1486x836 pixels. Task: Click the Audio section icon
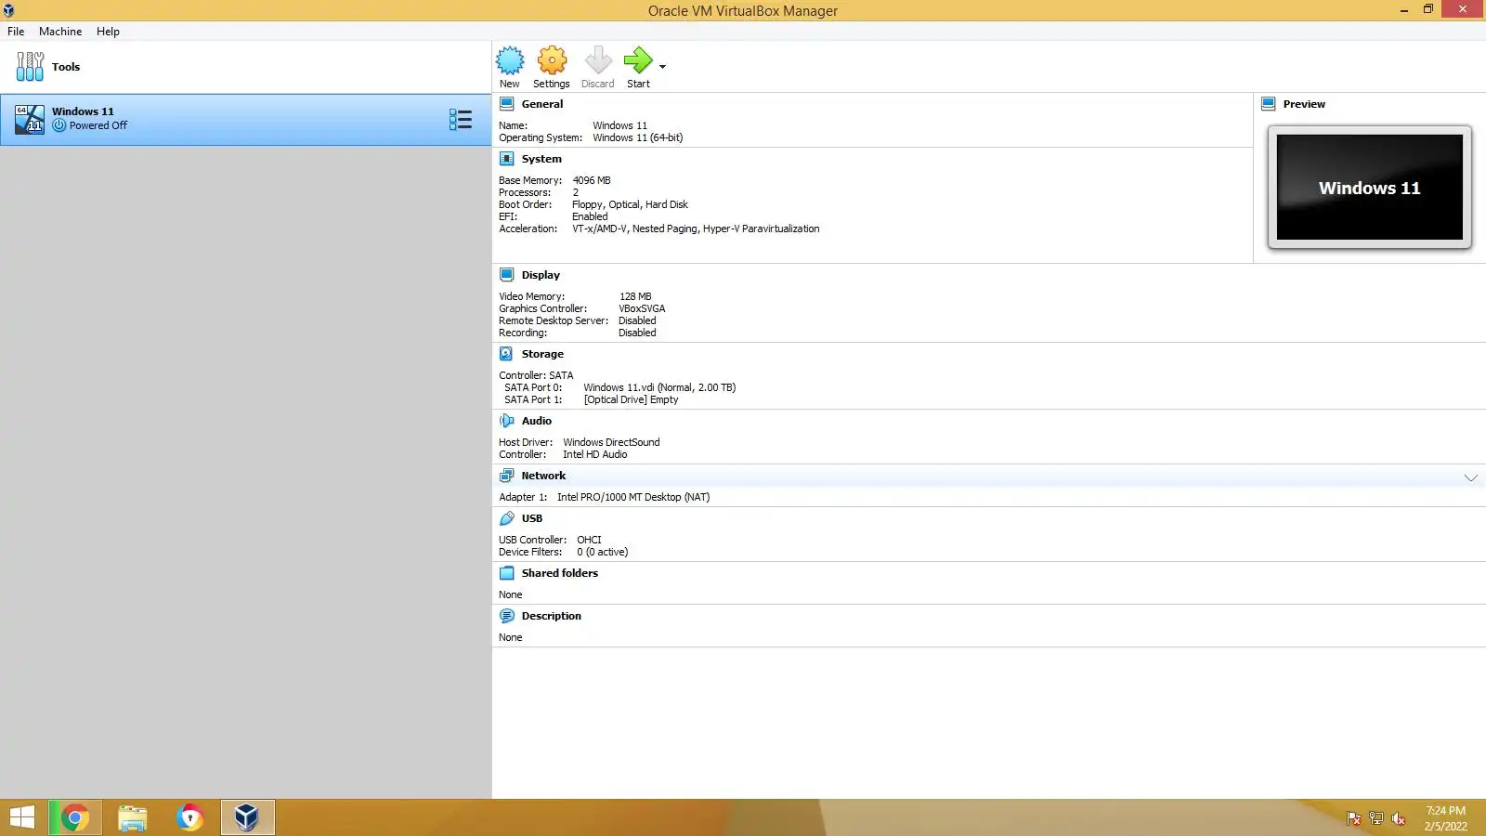pos(507,421)
